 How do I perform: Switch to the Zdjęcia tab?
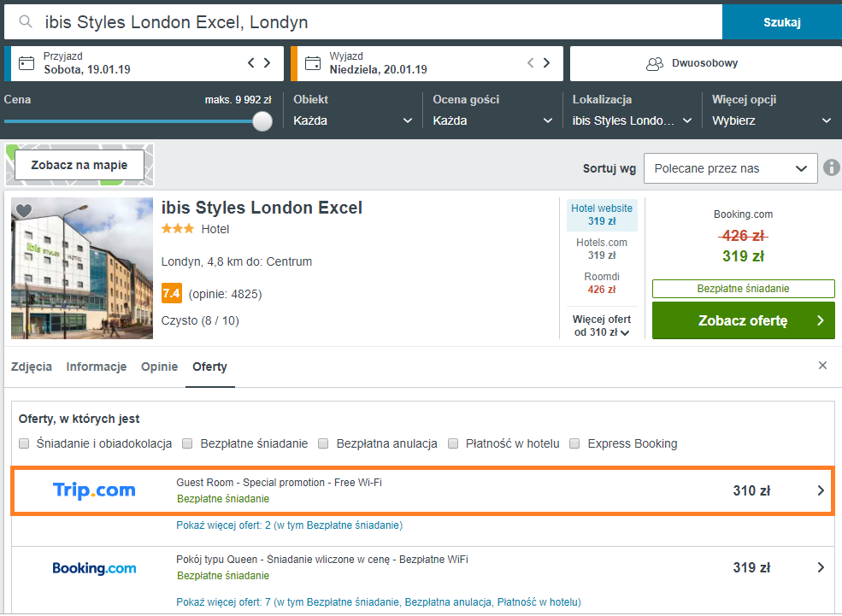32,367
